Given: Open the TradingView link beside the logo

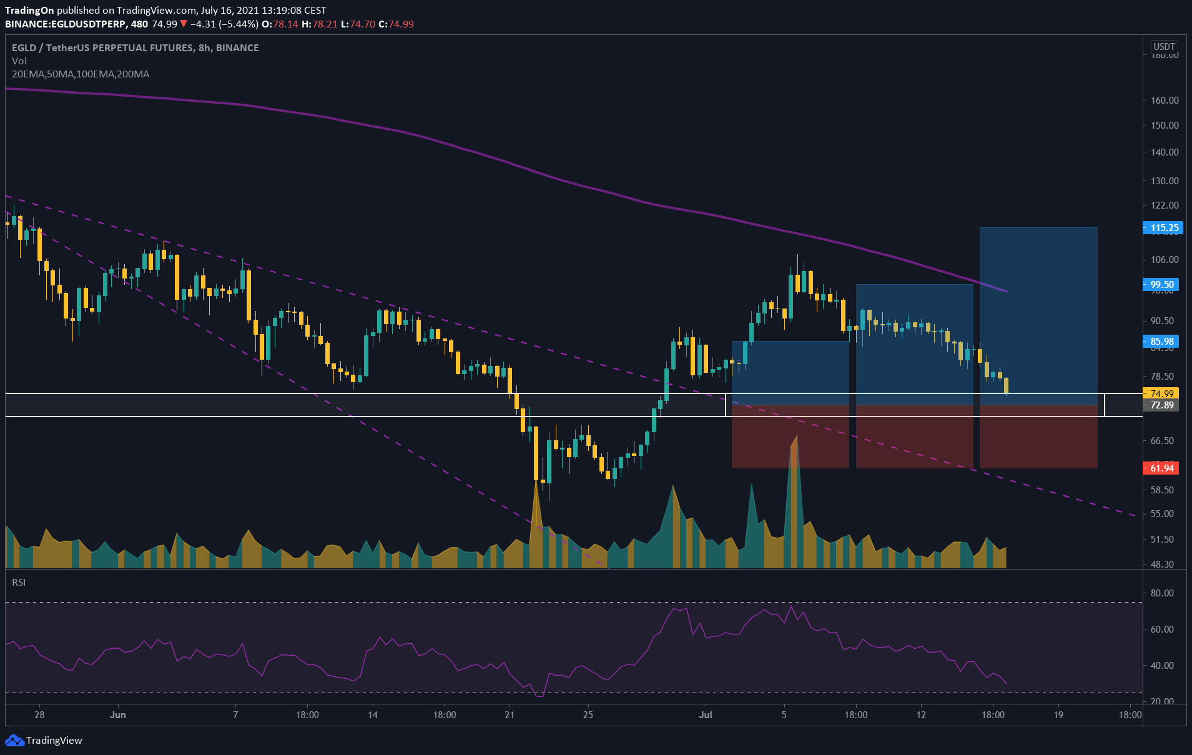Looking at the screenshot, I should pos(54,740).
